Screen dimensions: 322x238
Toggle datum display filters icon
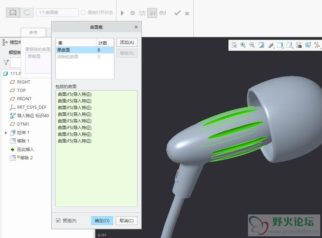click(x=317, y=45)
